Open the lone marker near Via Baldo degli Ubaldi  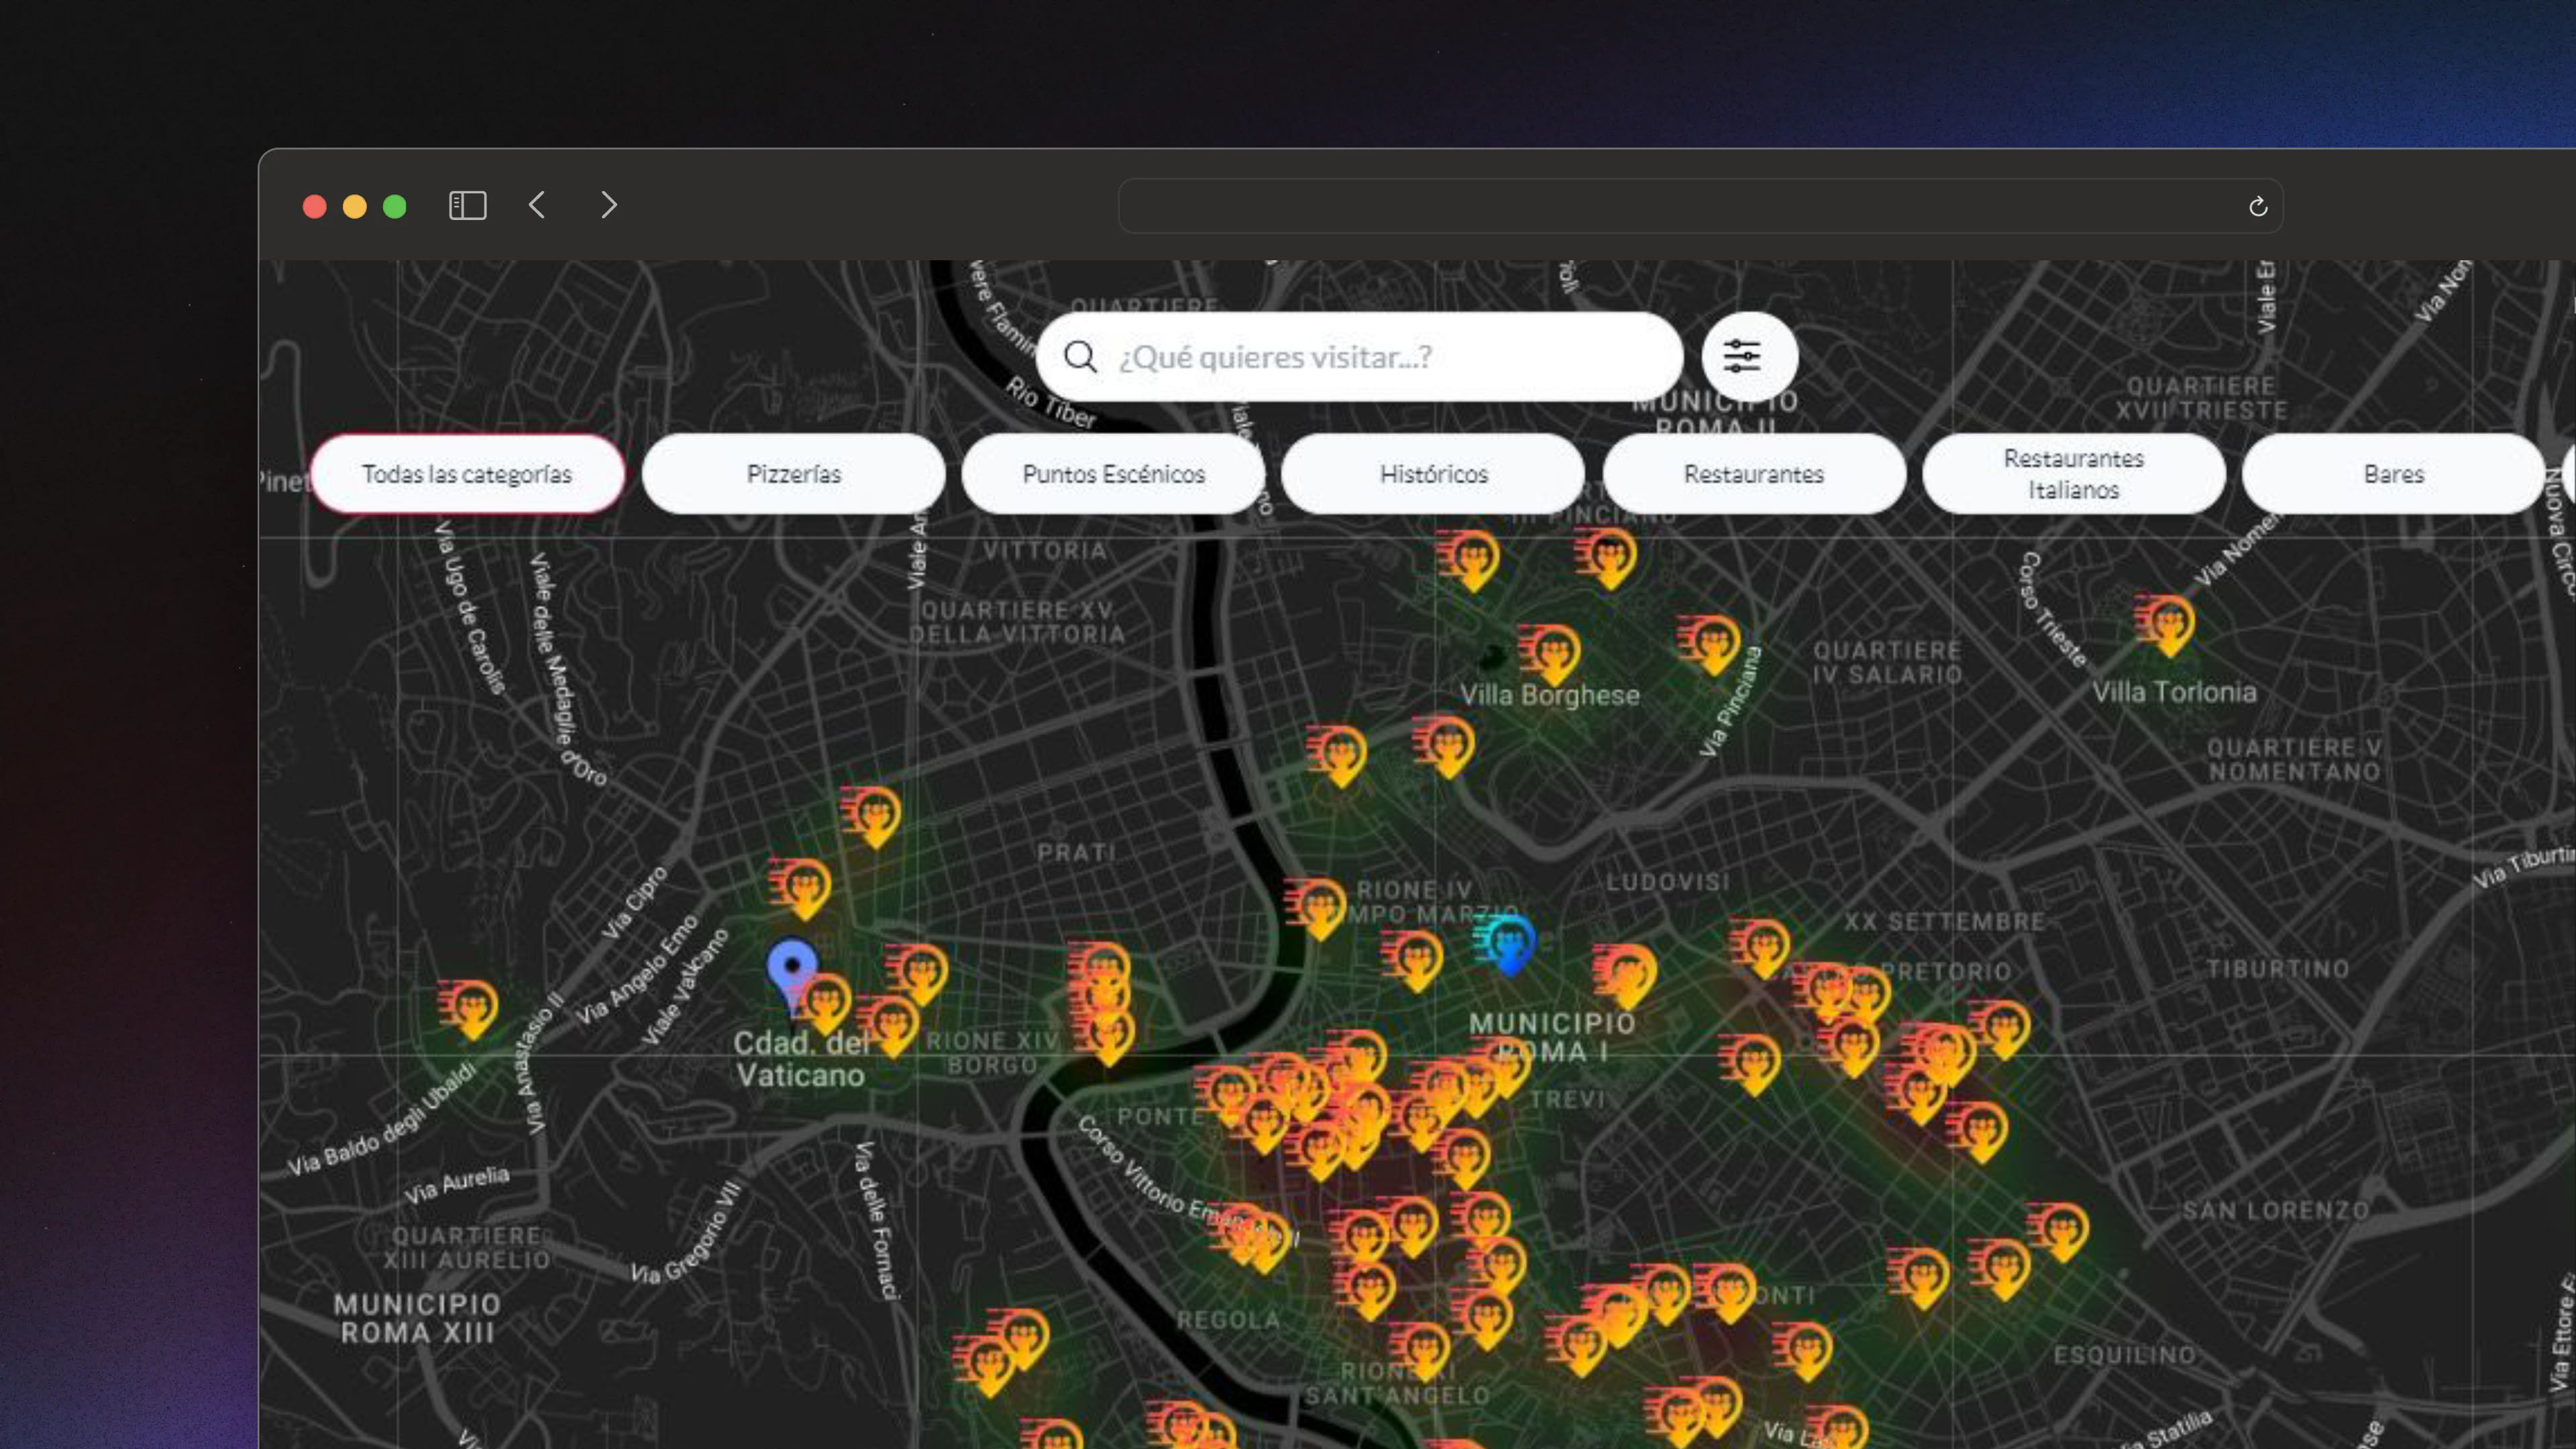469,1009
